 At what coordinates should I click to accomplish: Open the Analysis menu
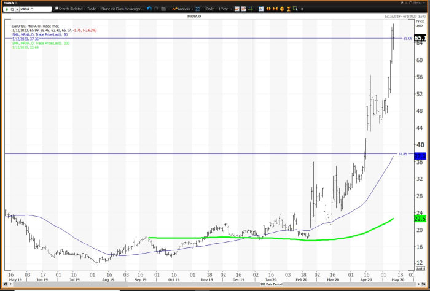pyautogui.click(x=182, y=9)
